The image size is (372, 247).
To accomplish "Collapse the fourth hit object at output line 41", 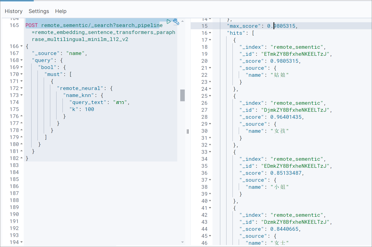I will pyautogui.click(x=210, y=208).
